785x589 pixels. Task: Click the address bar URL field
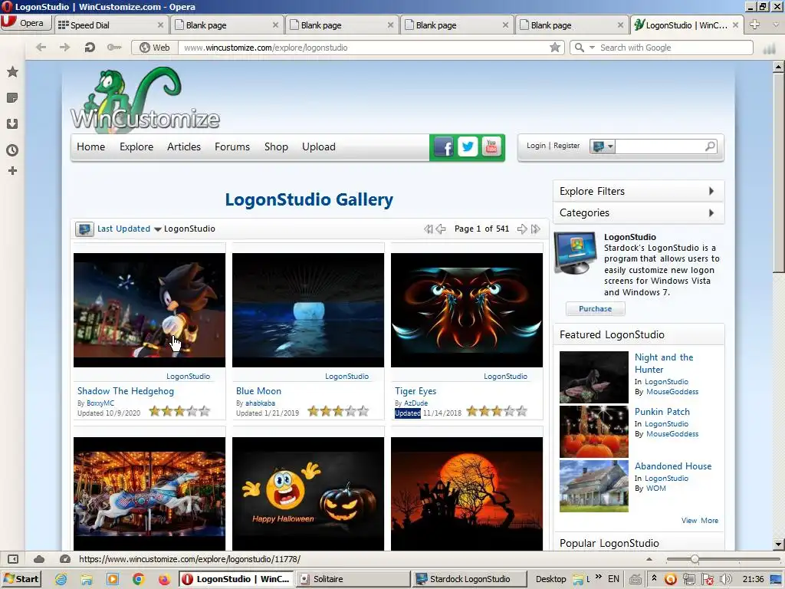click(x=364, y=48)
